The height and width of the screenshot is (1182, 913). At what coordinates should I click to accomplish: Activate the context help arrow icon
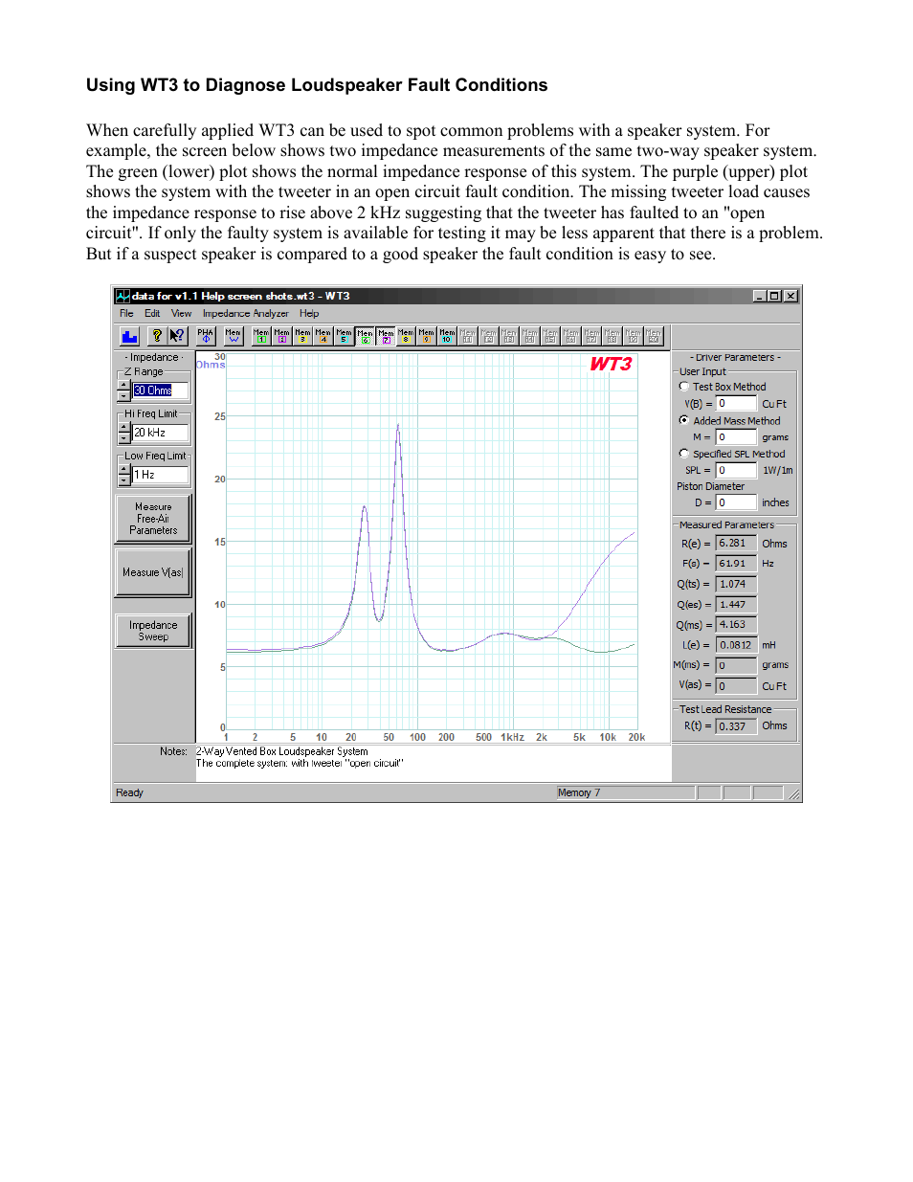pyautogui.click(x=177, y=336)
